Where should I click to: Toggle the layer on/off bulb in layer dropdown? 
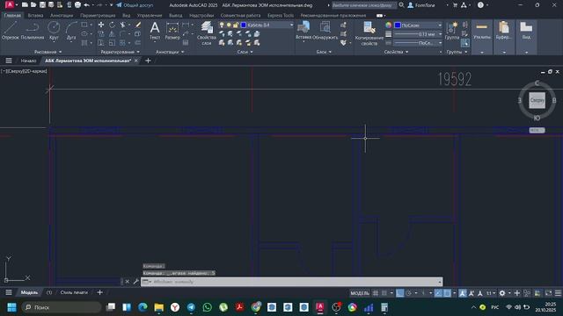pyautogui.click(x=222, y=25)
